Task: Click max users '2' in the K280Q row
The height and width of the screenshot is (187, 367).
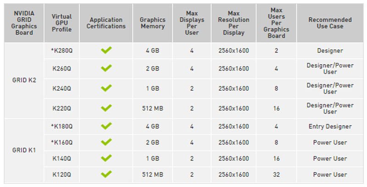Action: pyautogui.click(x=277, y=50)
